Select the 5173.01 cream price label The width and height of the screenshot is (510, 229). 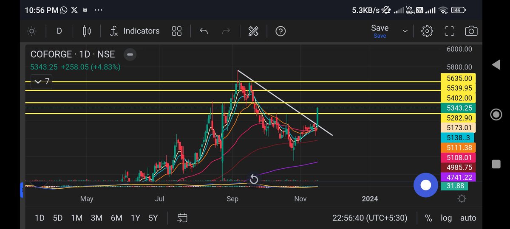459,128
